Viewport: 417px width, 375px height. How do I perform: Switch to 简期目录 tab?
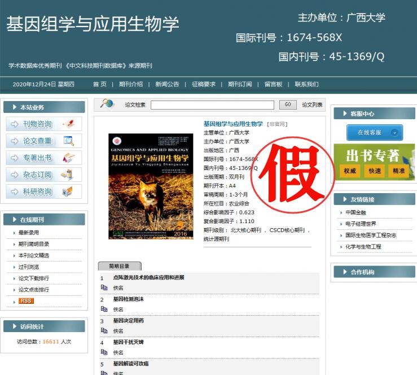[119, 266]
